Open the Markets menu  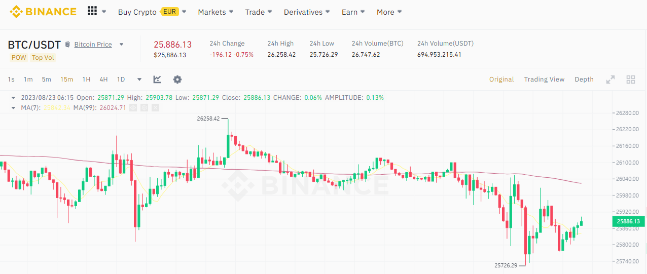(x=215, y=12)
